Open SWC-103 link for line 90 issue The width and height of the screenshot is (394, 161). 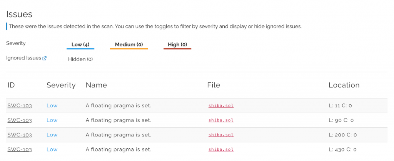[x=20, y=120]
